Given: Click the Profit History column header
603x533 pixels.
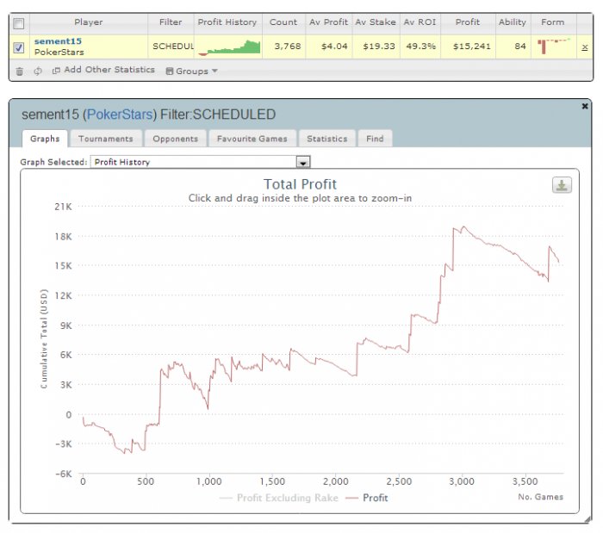Looking at the screenshot, I should [227, 22].
